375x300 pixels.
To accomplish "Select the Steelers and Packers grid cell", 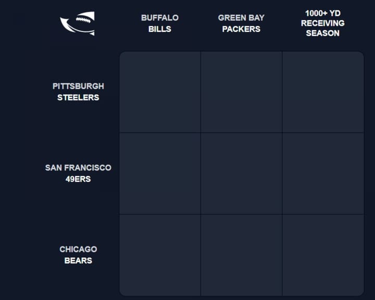I will 241,92.
